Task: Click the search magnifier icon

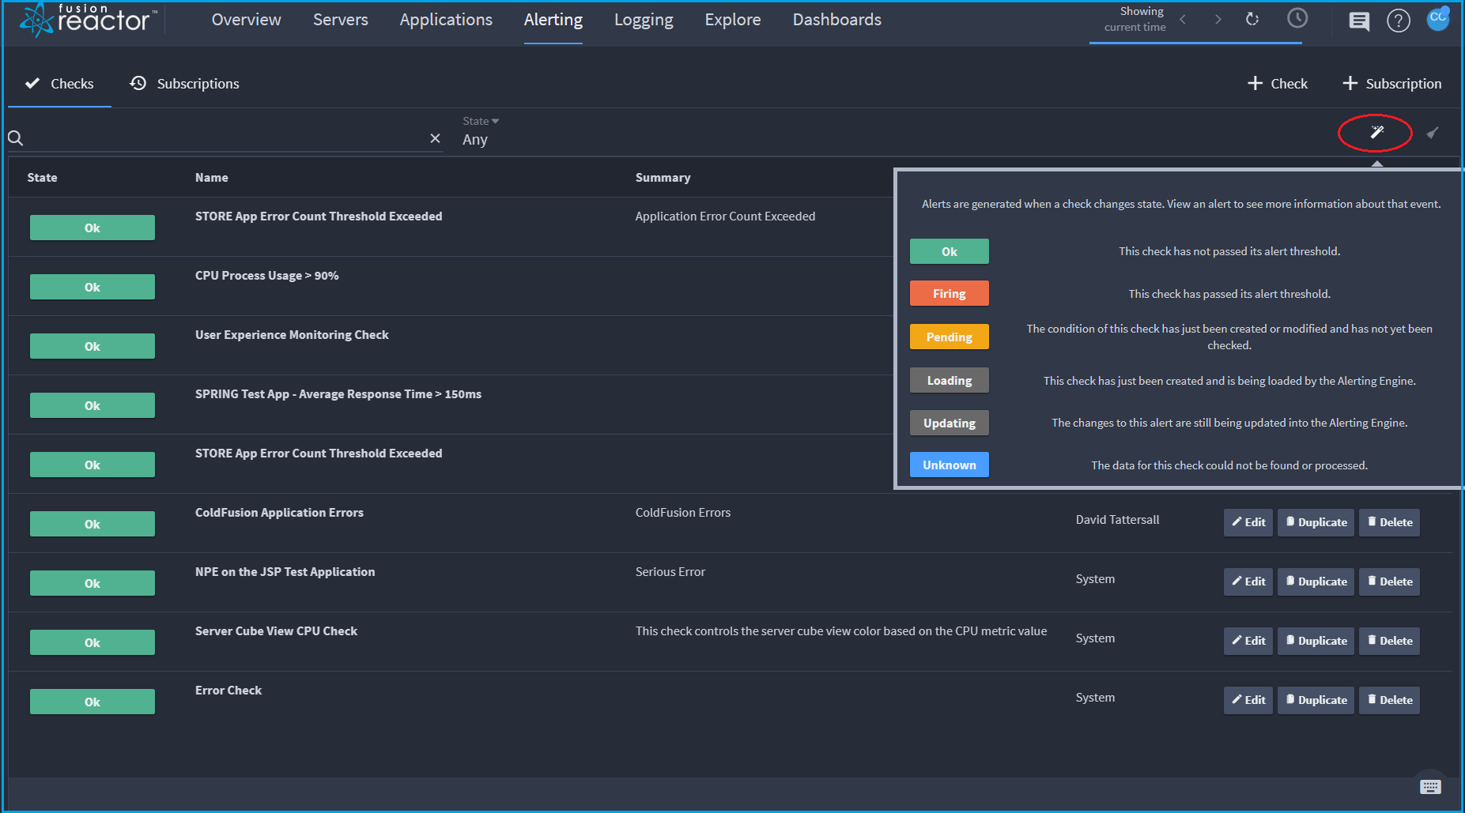Action: pos(16,138)
